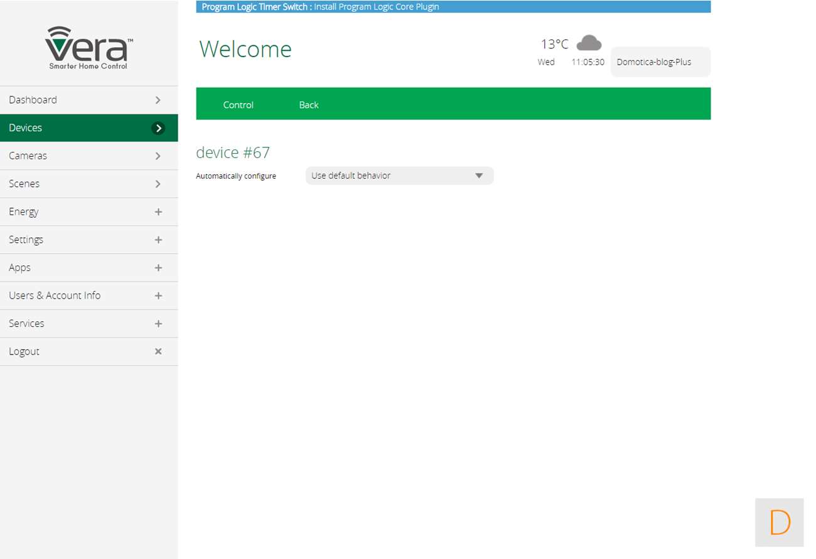Click the Cameras chevron arrow icon
The image size is (816, 559).
[158, 156]
